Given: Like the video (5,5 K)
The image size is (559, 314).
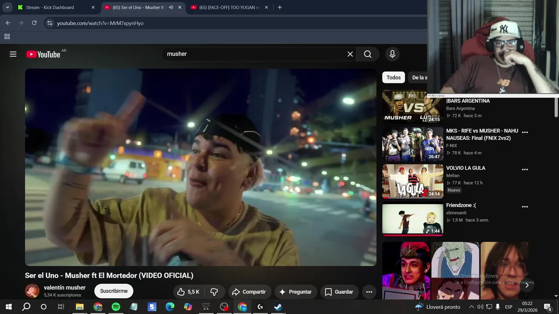Looking at the screenshot, I should pyautogui.click(x=188, y=292).
